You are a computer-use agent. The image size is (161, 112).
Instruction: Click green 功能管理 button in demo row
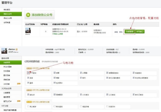130,32
